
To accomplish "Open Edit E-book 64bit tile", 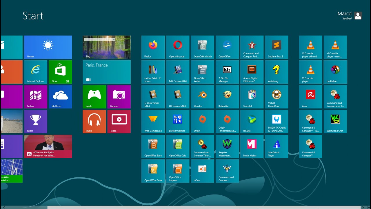I will click(178, 72).
